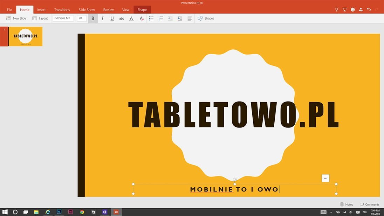Undo the last action
Viewport: 384px width, 216px height.
point(369,9)
